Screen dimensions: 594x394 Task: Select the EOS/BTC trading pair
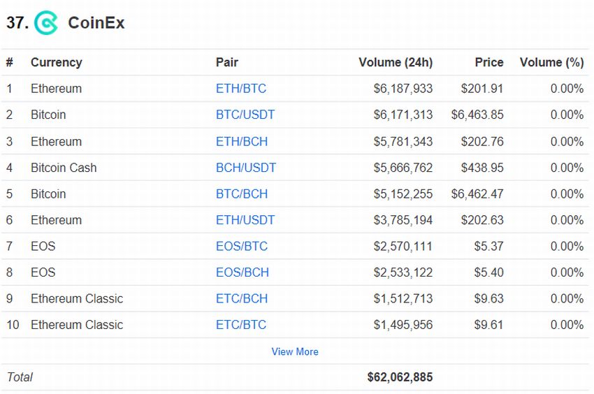[x=242, y=246]
